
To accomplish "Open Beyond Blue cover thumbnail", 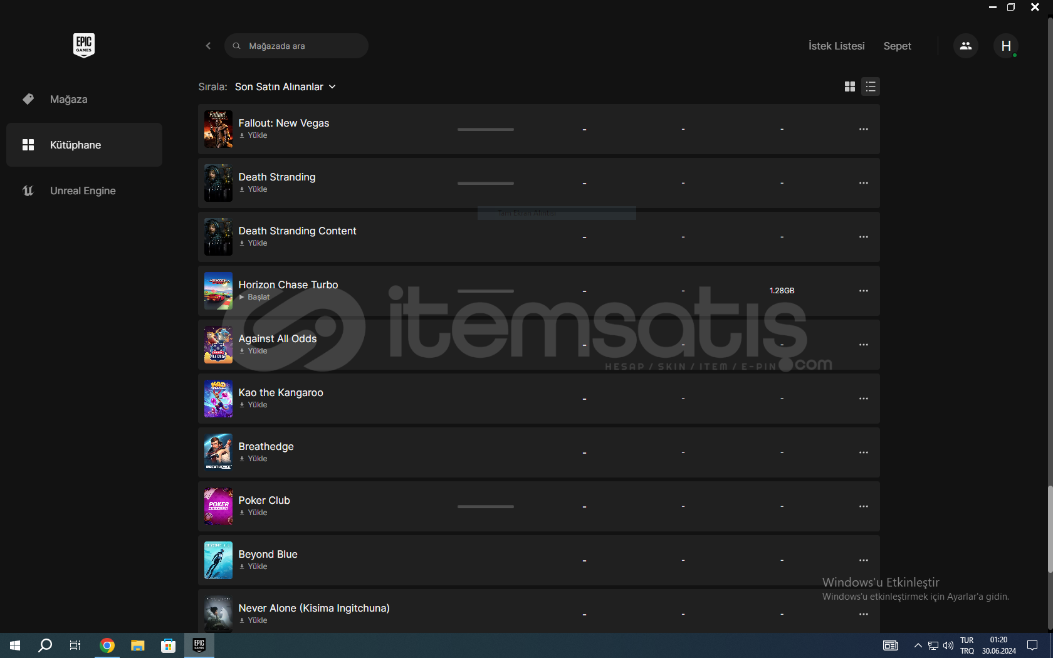I will tap(218, 560).
